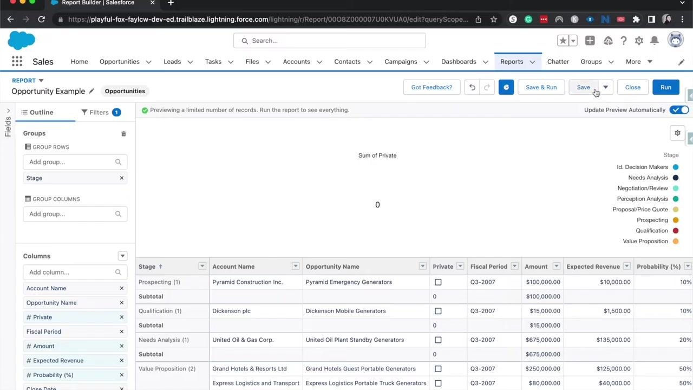Check Private box for United Oil Plant Standby Generators
The image size is (693, 390).
(438, 340)
